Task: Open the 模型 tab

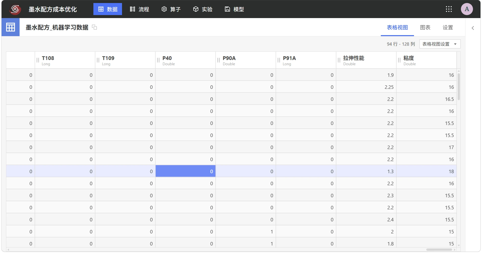Action: 234,9
